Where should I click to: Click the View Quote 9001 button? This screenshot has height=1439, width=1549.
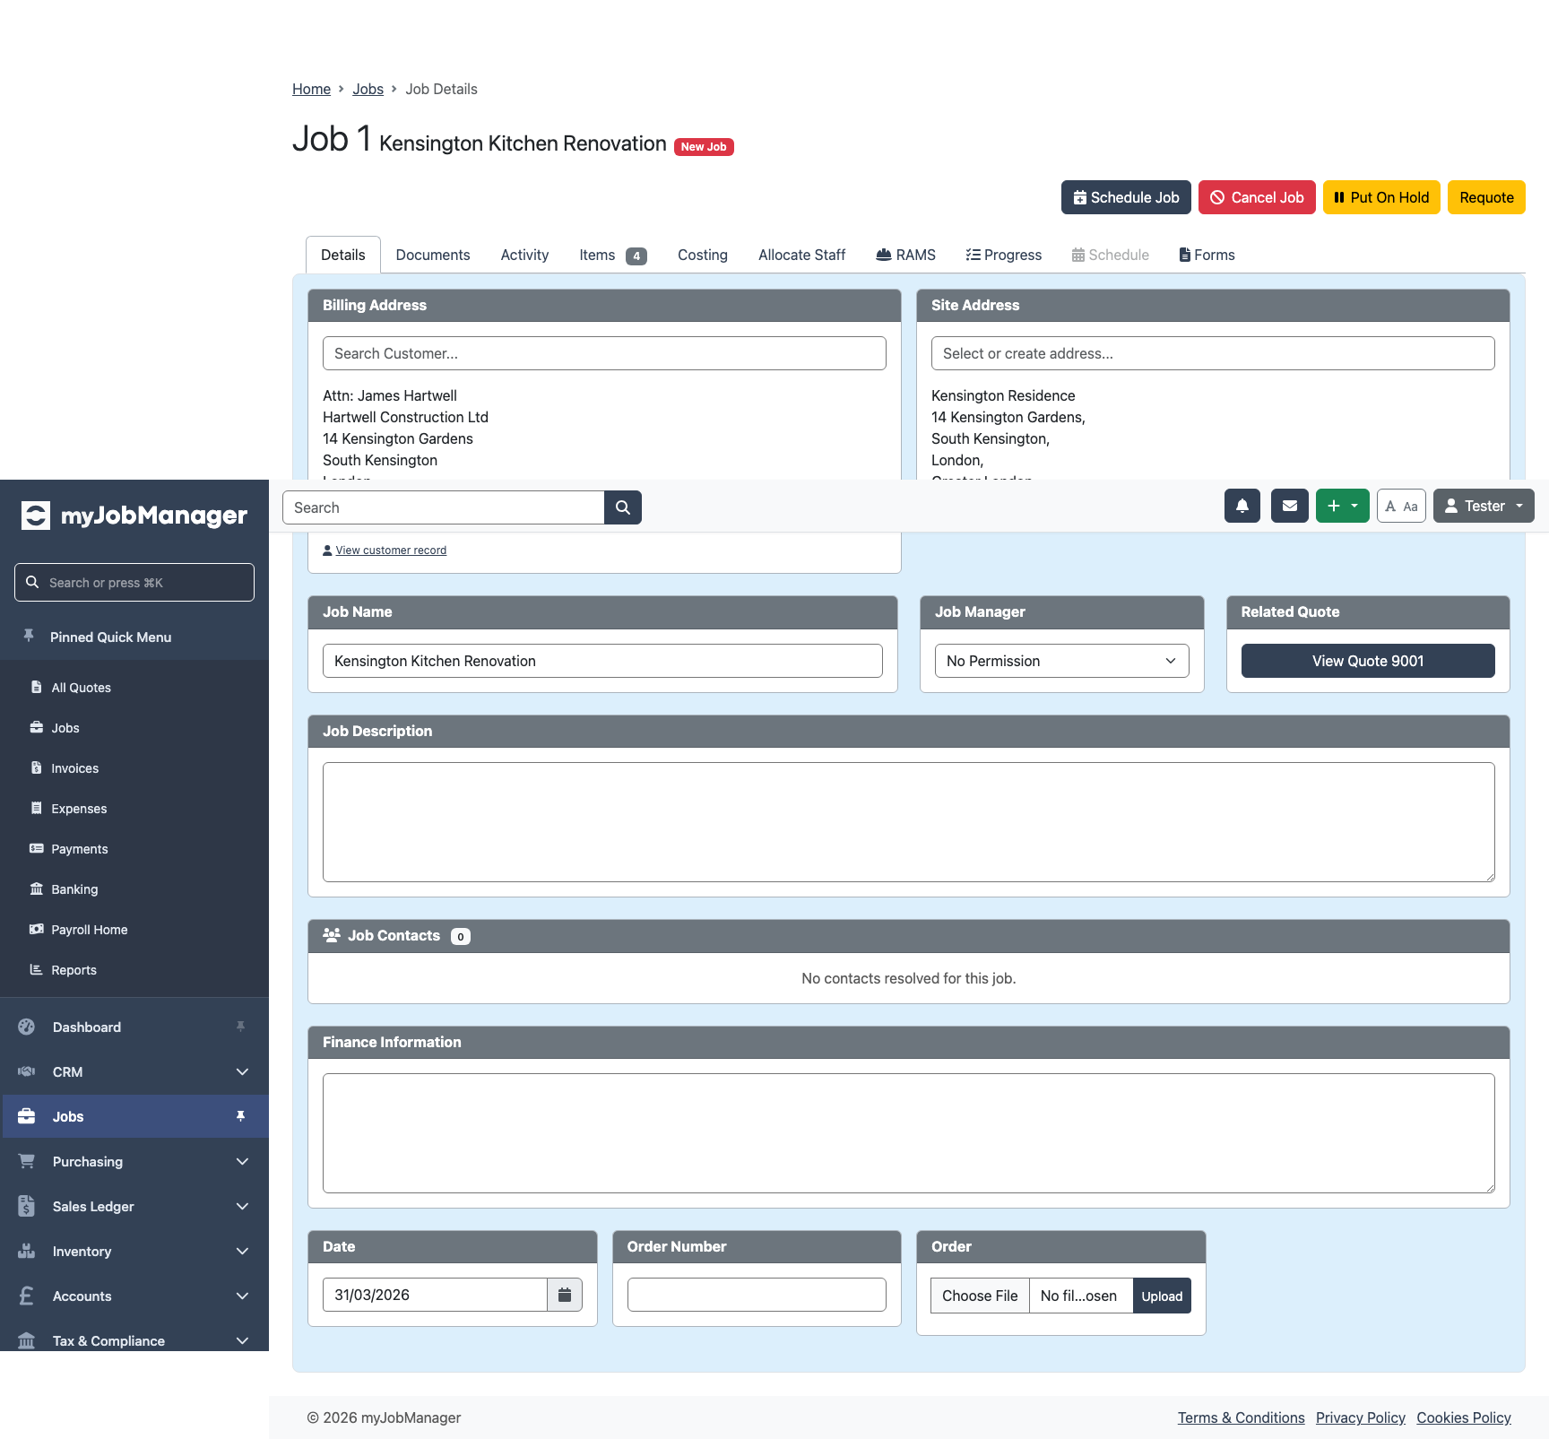[x=1368, y=661]
